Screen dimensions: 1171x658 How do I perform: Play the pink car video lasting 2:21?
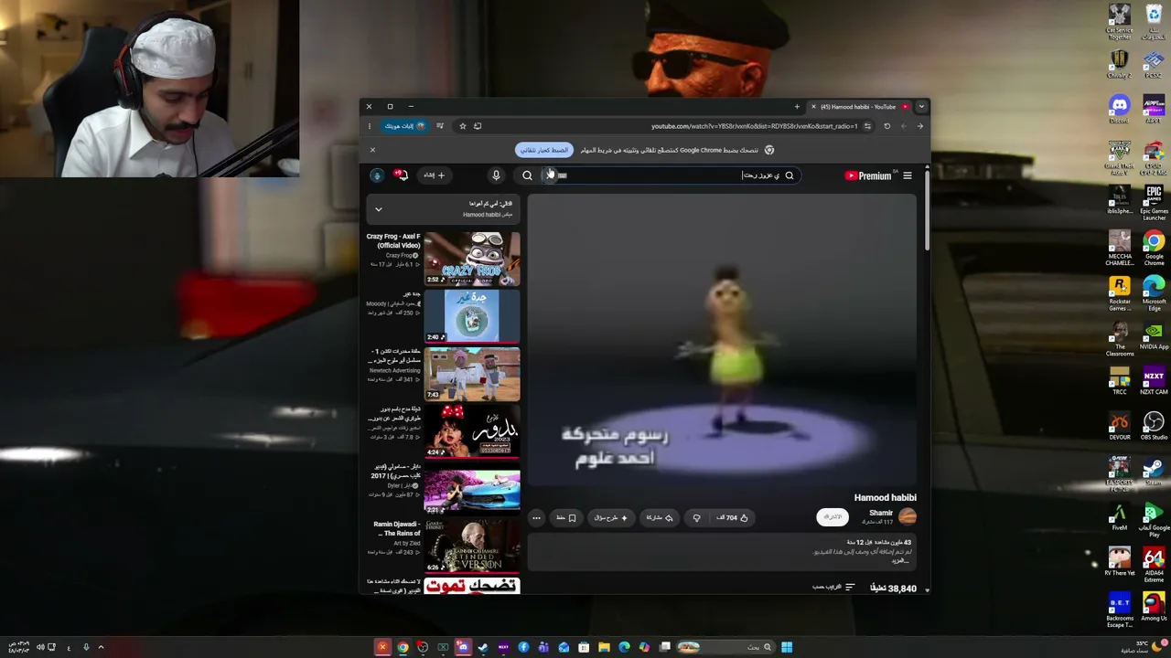471,489
